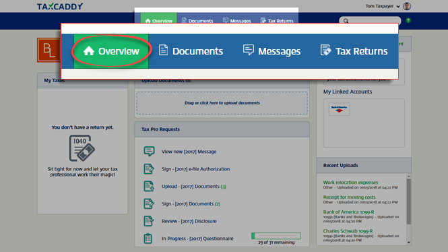Click the sign icon beside e-file Authorization
The width and height of the screenshot is (448, 252).
[149, 169]
